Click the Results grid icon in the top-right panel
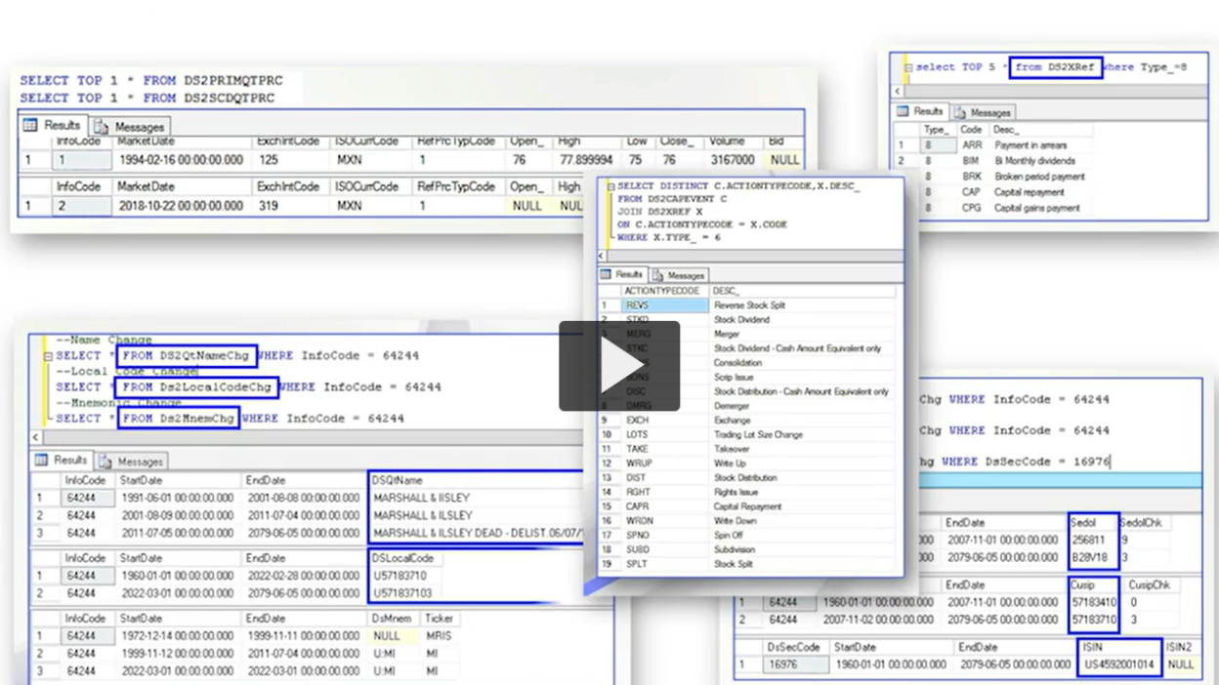The image size is (1219, 685). pos(904,112)
